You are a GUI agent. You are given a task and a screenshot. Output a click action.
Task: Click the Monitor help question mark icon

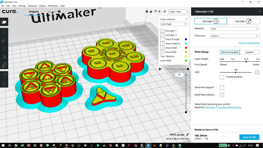pyautogui.click(x=59, y=11)
